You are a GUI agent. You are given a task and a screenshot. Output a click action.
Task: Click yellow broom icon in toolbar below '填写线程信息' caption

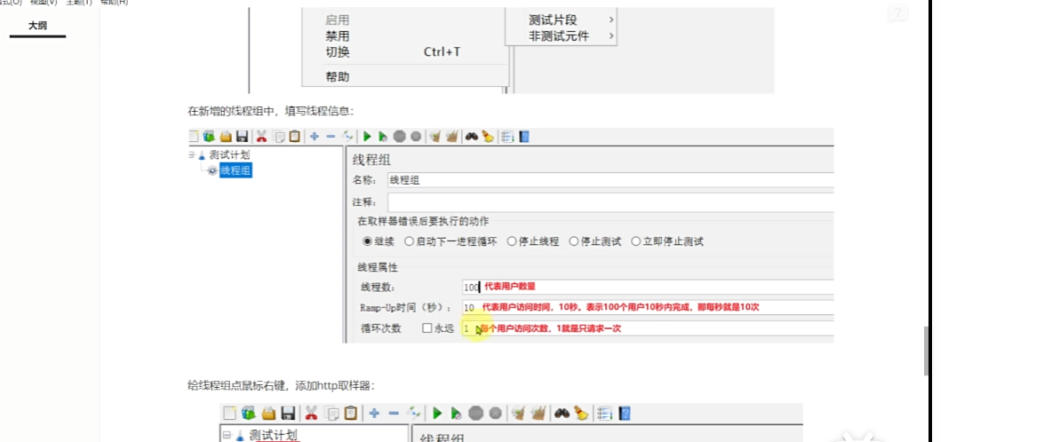[x=488, y=137]
